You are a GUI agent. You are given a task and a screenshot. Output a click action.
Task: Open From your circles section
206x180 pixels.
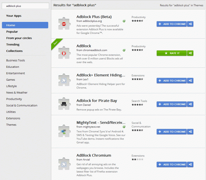19,38
